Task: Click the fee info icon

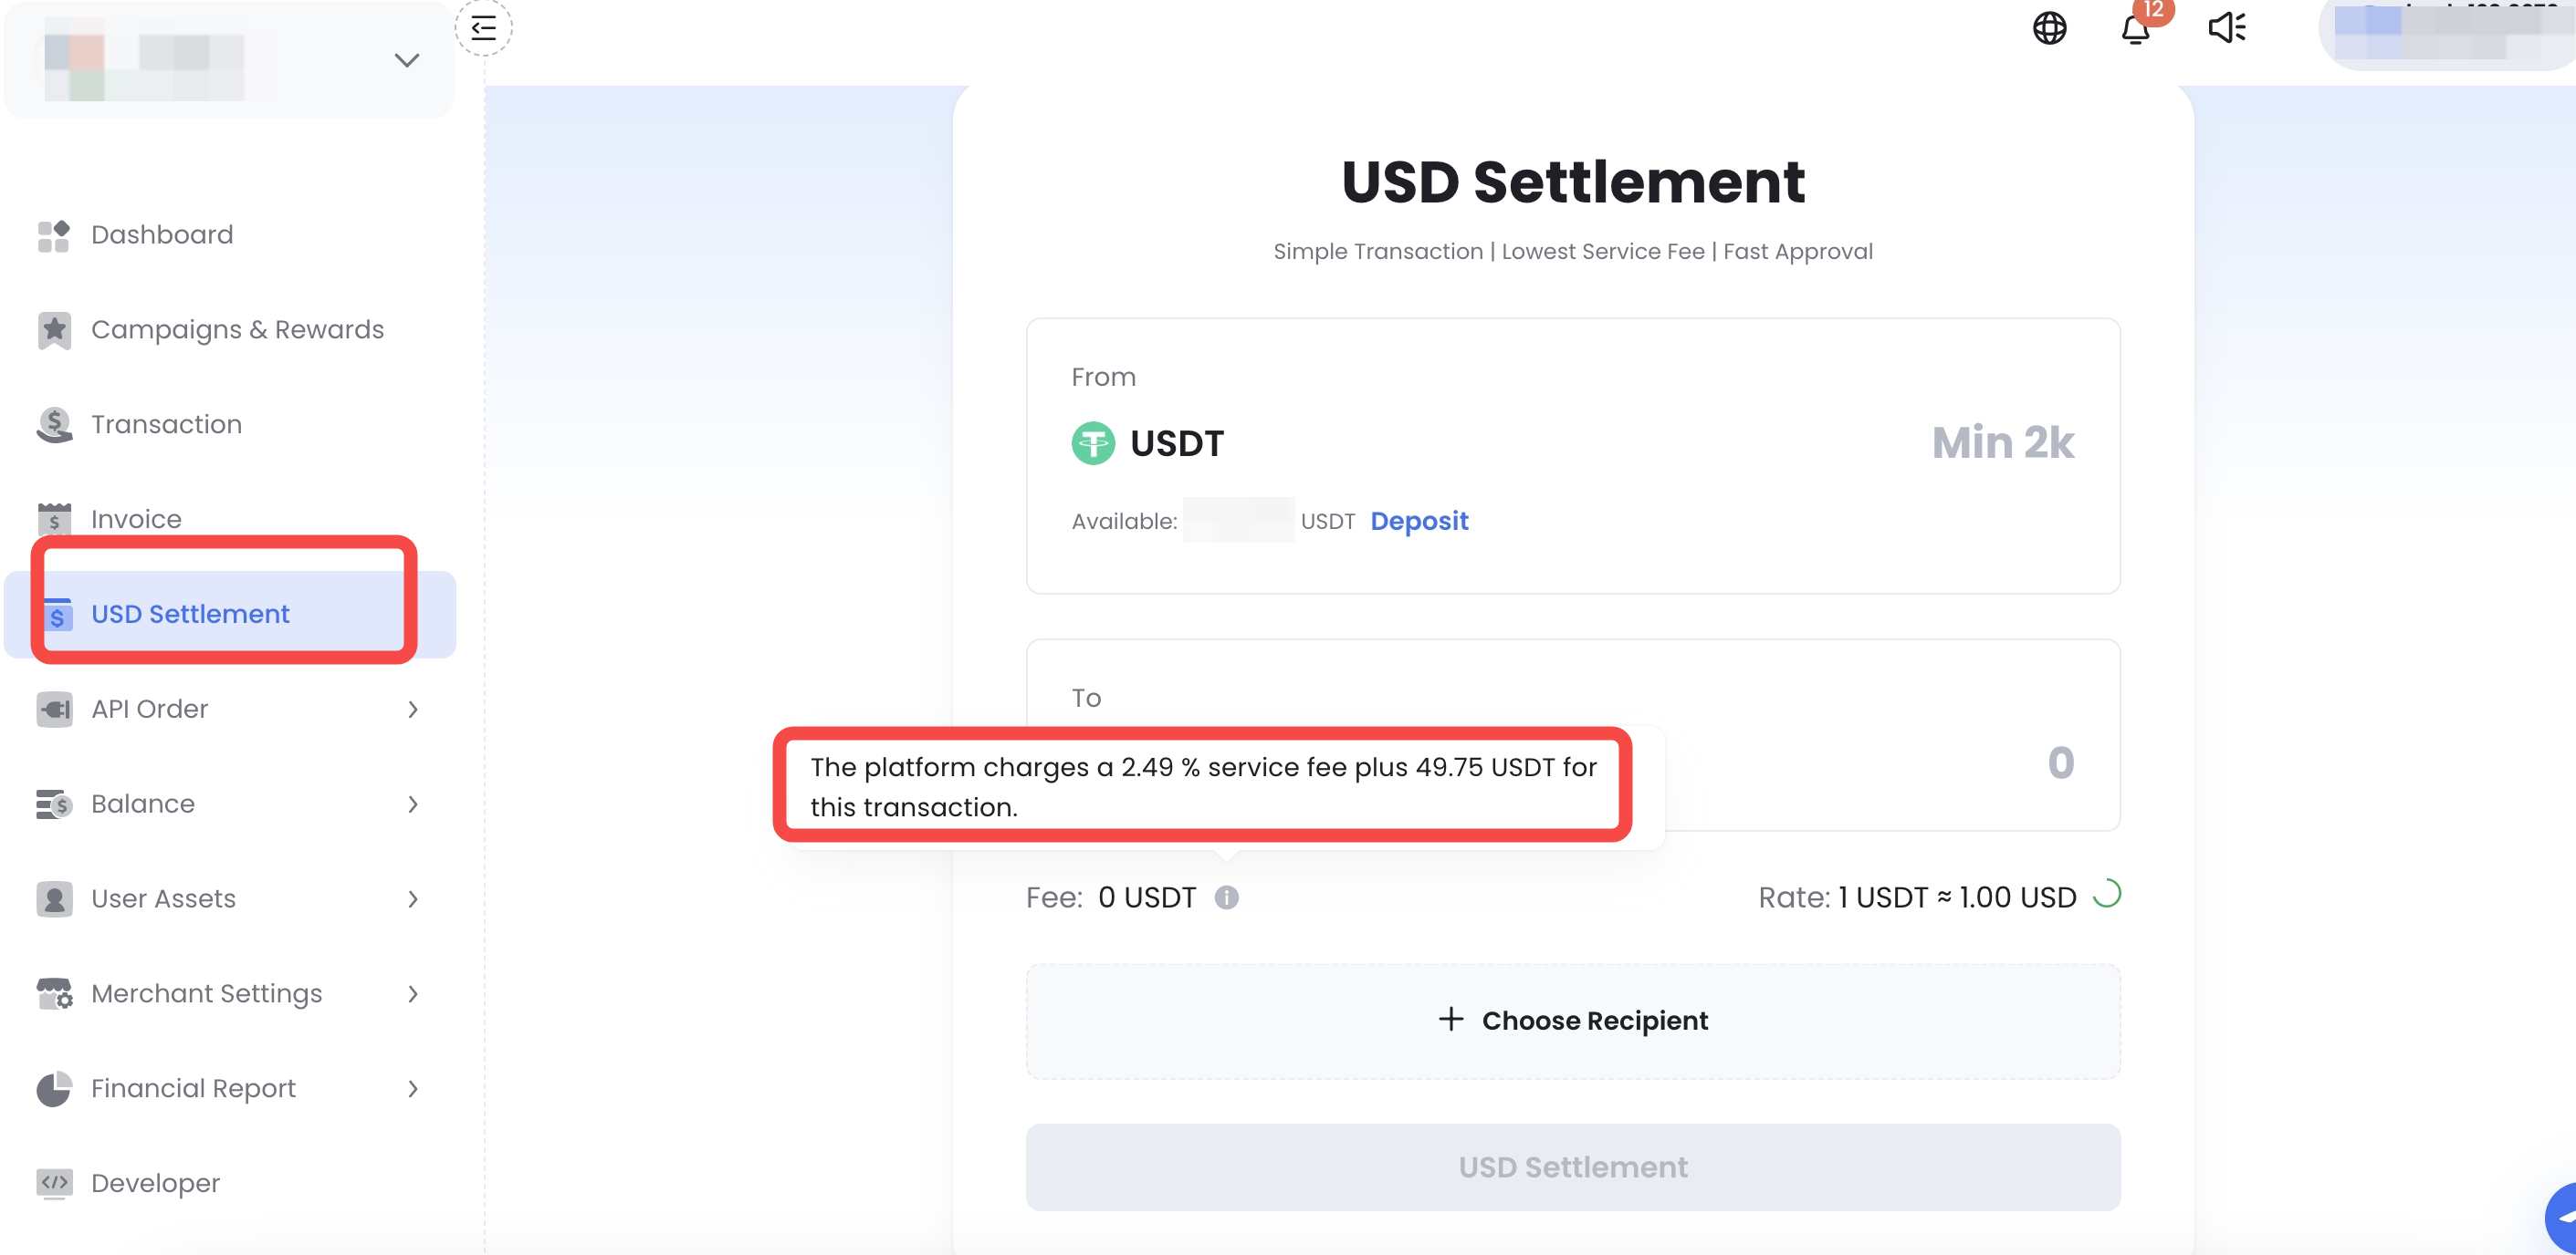Action: point(1226,897)
